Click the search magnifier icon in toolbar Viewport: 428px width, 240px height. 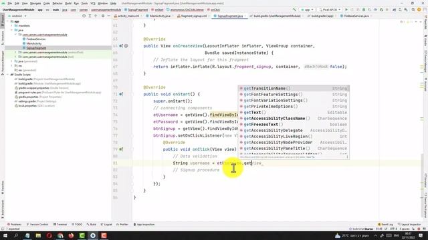click(x=413, y=9)
